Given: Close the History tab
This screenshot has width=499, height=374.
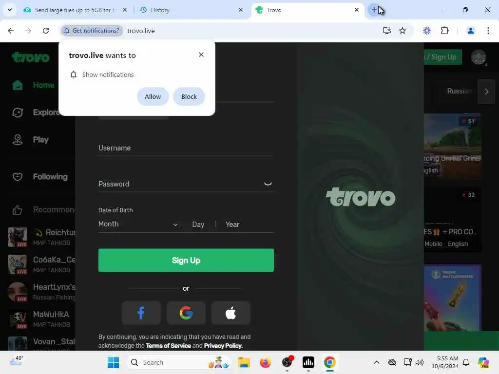Looking at the screenshot, I should click(241, 10).
